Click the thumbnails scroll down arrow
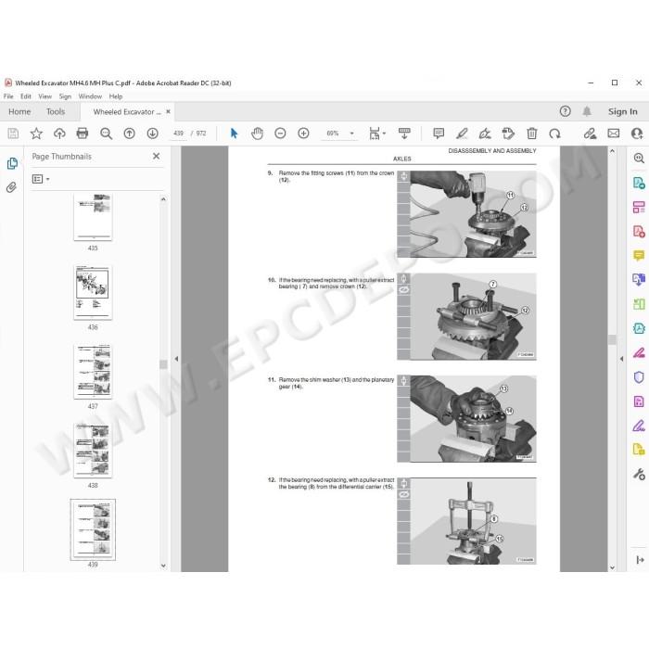This screenshot has height=649, width=649. coord(163,566)
